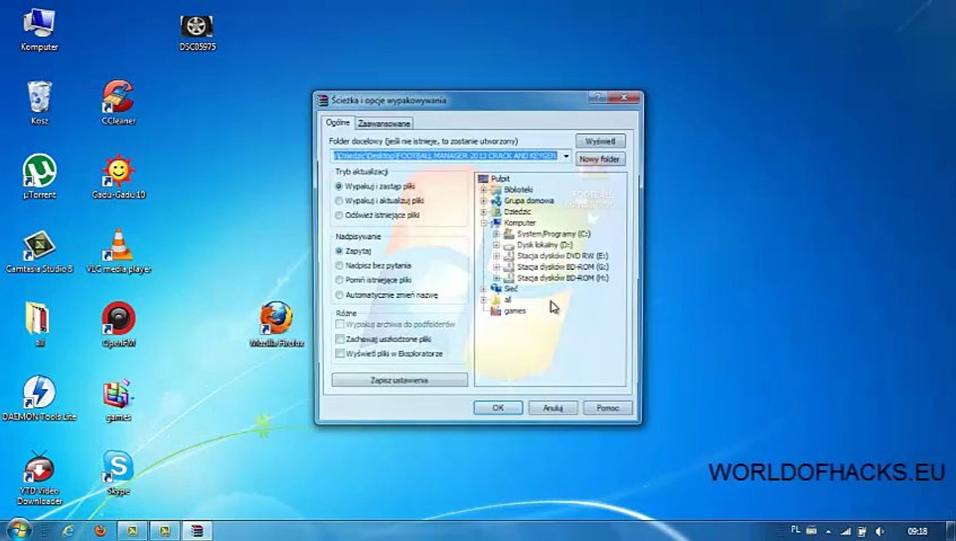Expand the Sieć tree node
Viewport: 956px width, 541px height.
pyautogui.click(x=484, y=289)
